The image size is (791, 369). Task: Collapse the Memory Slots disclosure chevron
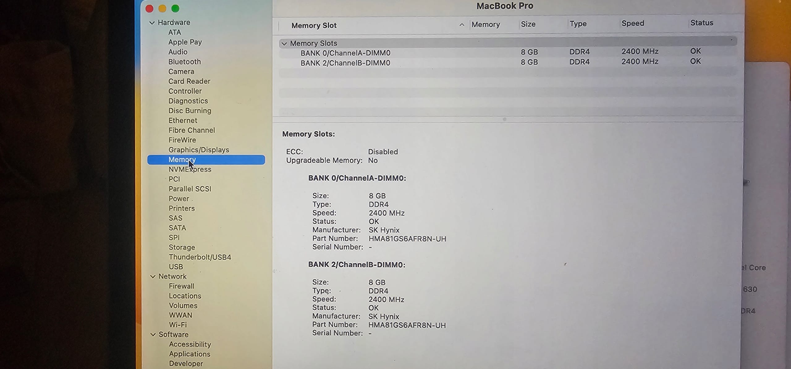[x=284, y=44]
